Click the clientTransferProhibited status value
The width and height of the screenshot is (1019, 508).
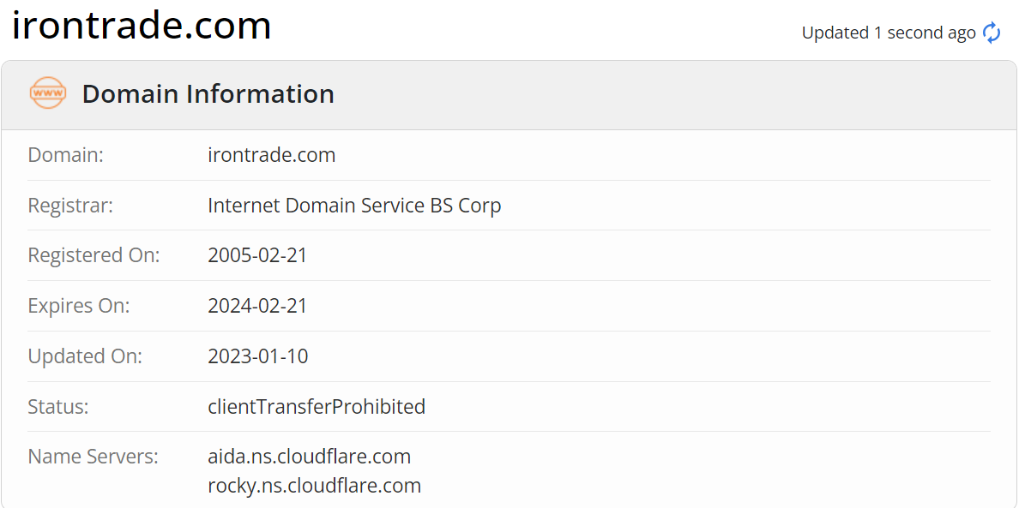[317, 406]
